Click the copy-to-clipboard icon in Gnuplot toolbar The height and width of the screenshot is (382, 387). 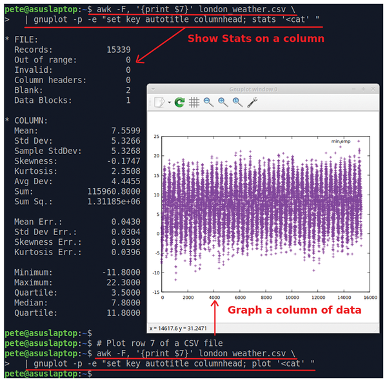pyautogui.click(x=159, y=102)
